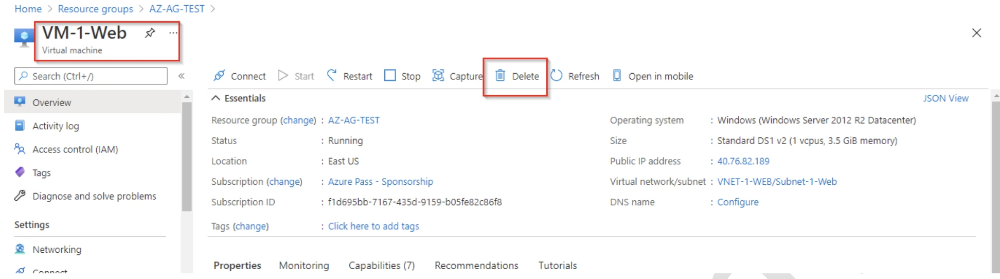Change the resource group via change link
Screen dimensions: 1000x279
[x=298, y=120]
